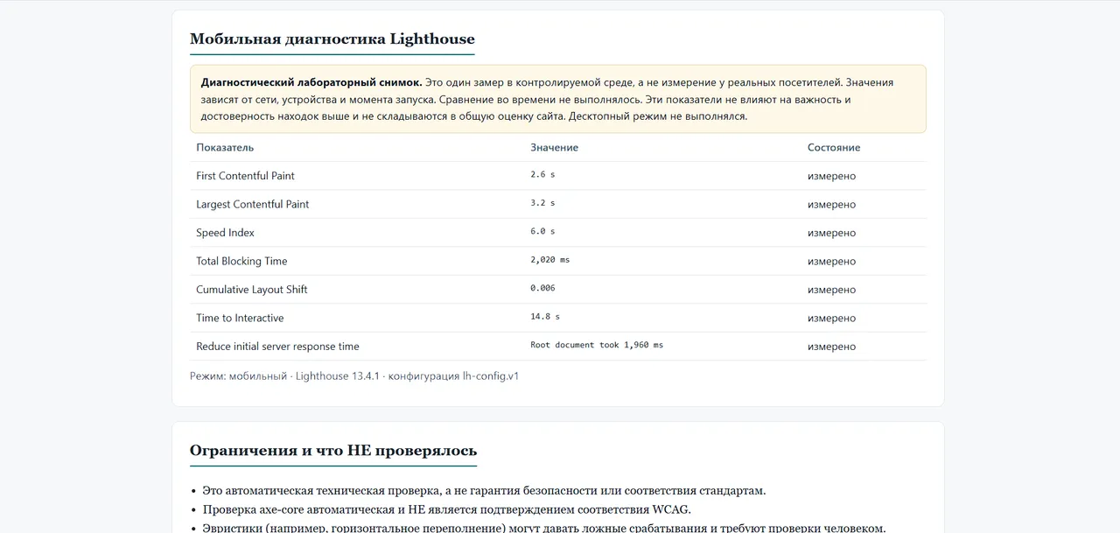The width and height of the screenshot is (1120, 533).
Task: Click the 'Состояние' column header
Action: pos(834,147)
